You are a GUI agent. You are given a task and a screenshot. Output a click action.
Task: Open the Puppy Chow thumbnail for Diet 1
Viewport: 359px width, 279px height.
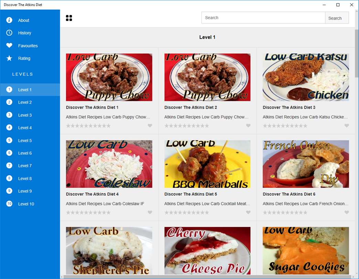tap(109, 77)
